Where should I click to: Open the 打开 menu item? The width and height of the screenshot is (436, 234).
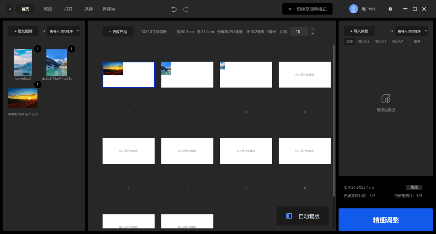68,9
